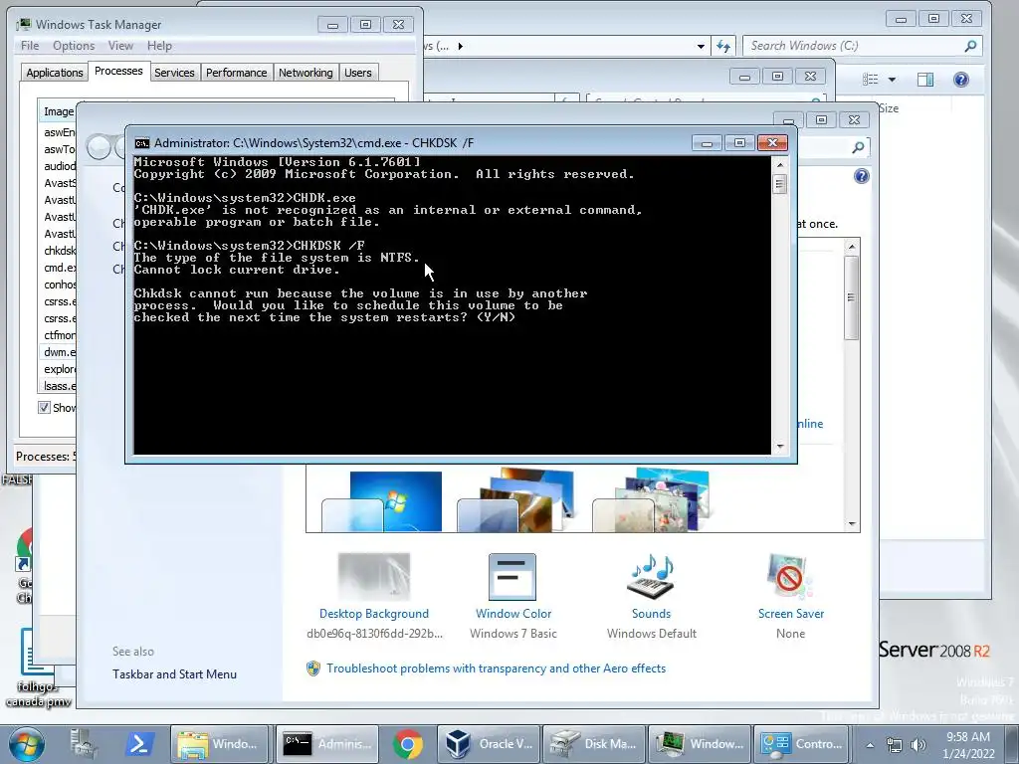Open Windows PowerShell from the taskbar
Viewport: 1019px width, 764px height.
[139, 744]
